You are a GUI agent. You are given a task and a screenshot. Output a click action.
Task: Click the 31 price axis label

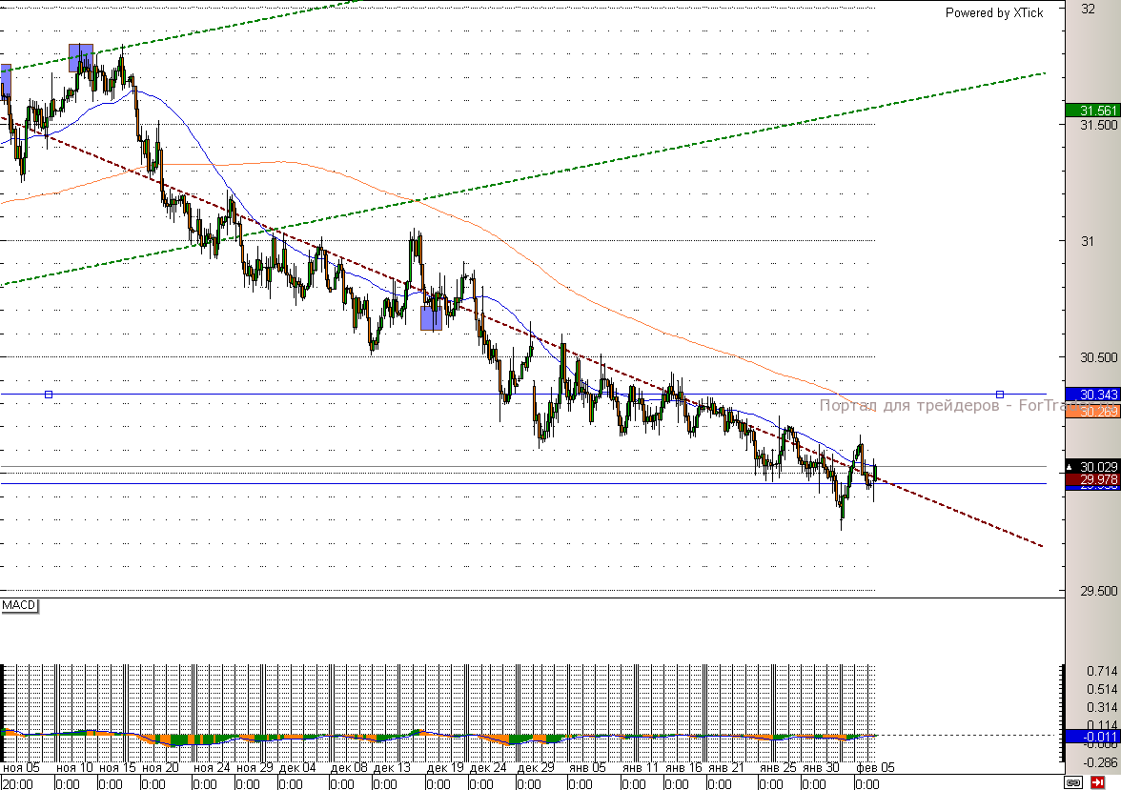1088,242
